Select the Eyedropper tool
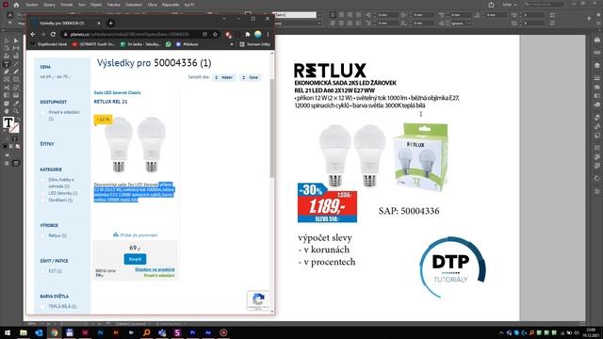Screen dimensions: 603x339 (16, 104)
